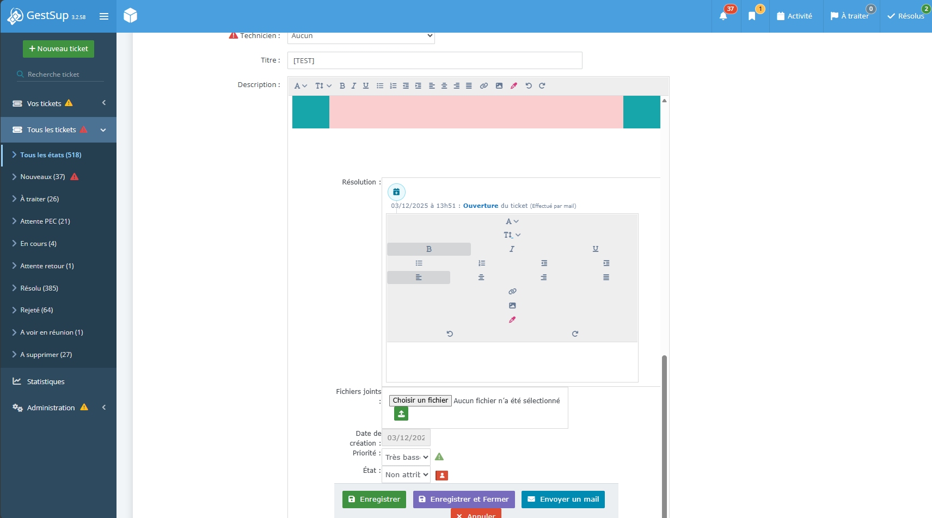Click the Titre input field
The height and width of the screenshot is (518, 932).
point(434,60)
